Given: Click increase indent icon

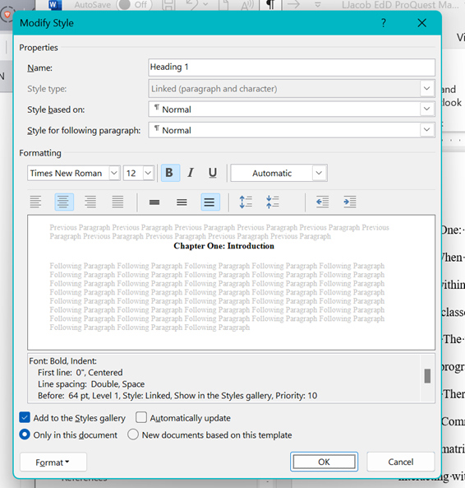Looking at the screenshot, I should click(x=350, y=202).
